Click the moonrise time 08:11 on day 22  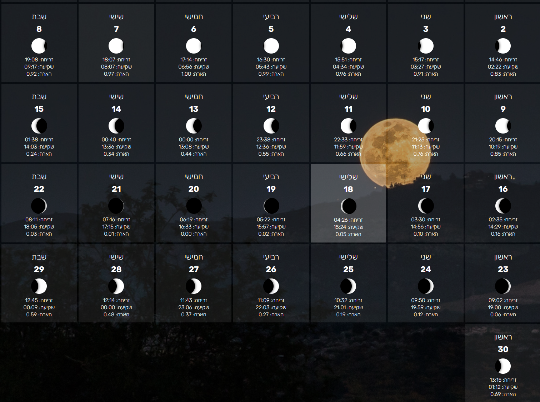pyautogui.click(x=31, y=220)
